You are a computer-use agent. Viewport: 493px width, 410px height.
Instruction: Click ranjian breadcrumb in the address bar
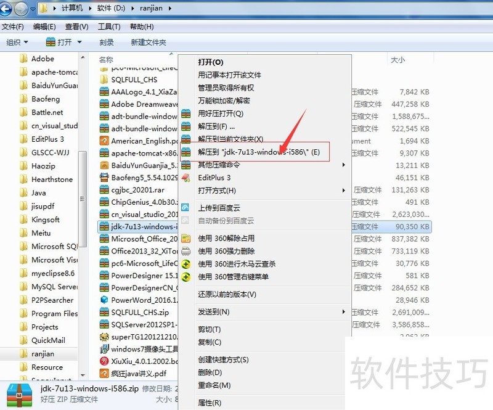[x=151, y=8]
